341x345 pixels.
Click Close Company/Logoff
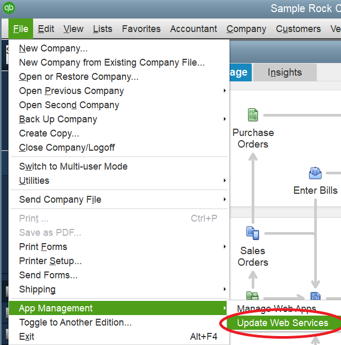click(x=67, y=148)
